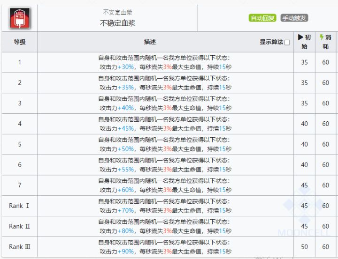The width and height of the screenshot is (338, 259).
Task: Click the 初始 play triangle icon
Action: click(300, 37)
